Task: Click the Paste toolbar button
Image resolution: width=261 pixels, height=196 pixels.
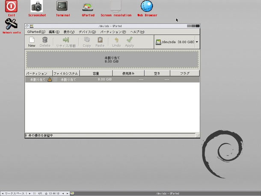Action: tap(100, 42)
